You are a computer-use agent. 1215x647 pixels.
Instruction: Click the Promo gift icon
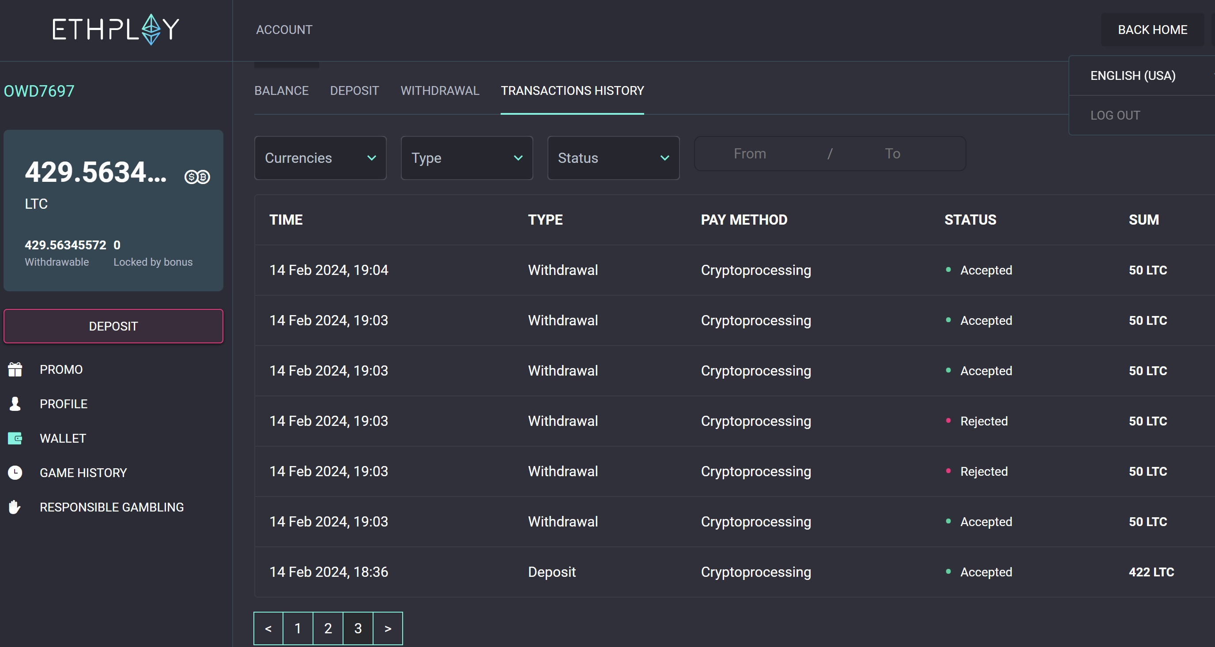pyautogui.click(x=15, y=370)
